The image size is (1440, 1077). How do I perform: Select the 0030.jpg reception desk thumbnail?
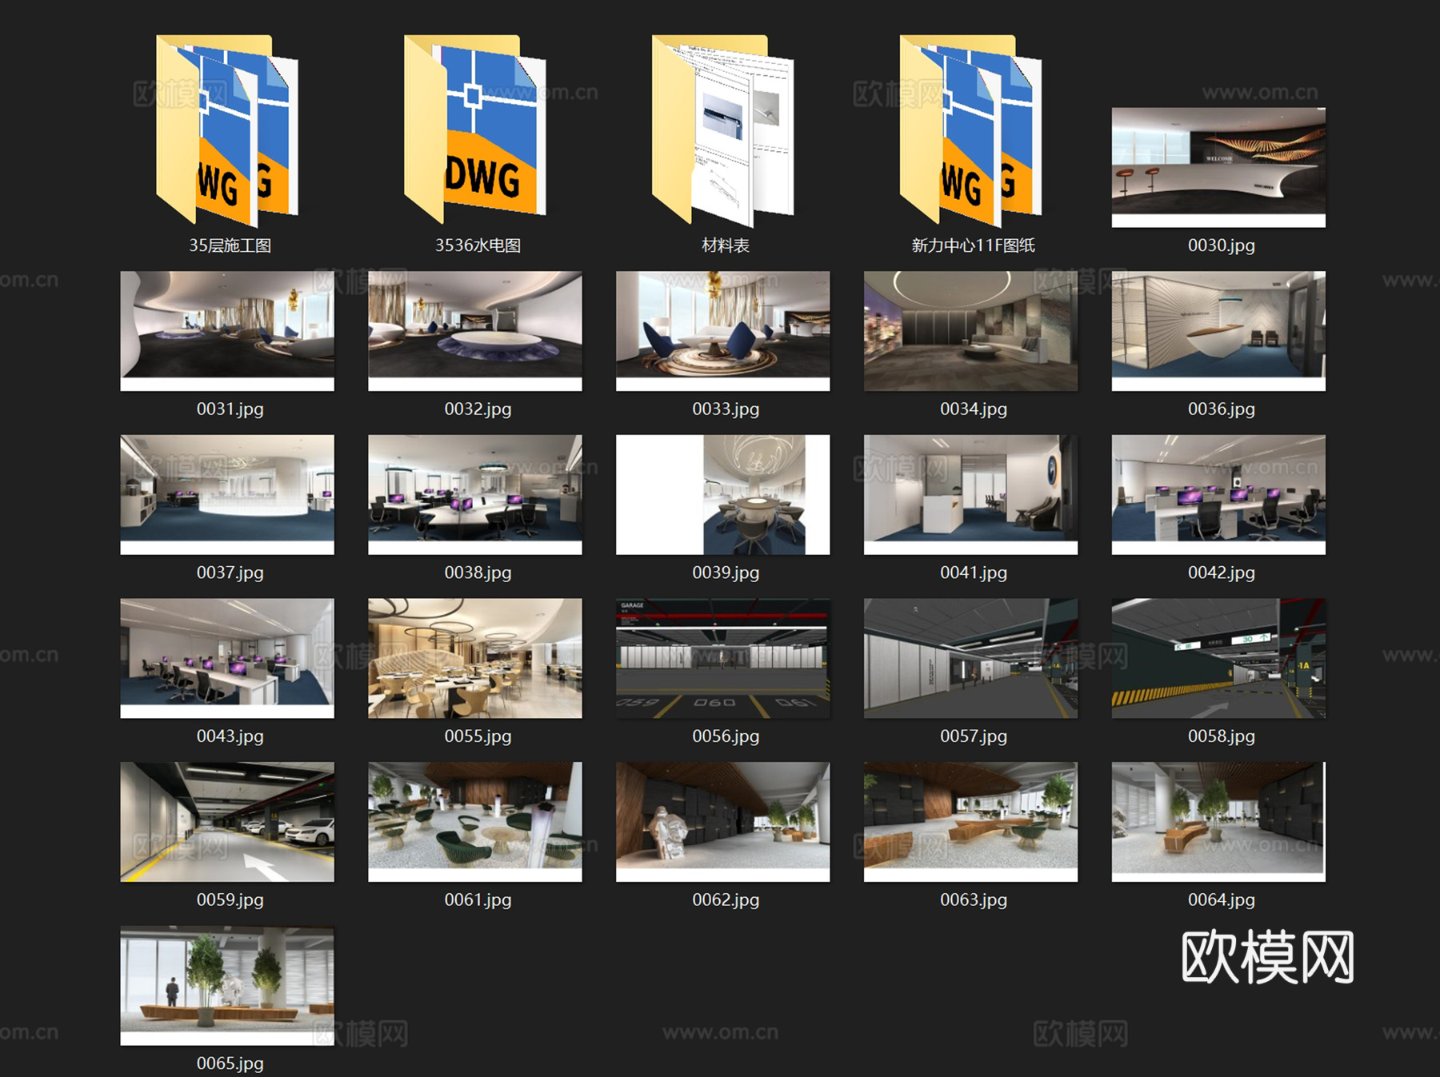coord(1218,168)
